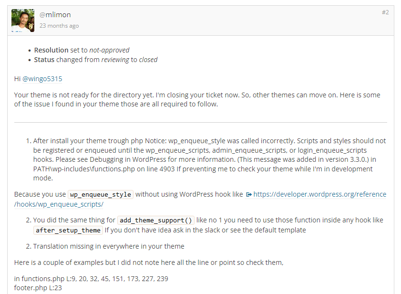Click the italic "not-approved" value

pos(109,50)
